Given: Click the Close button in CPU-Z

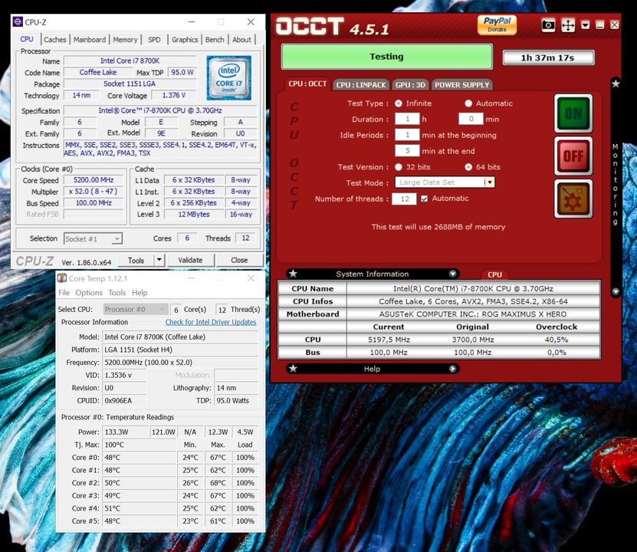Looking at the screenshot, I should pyautogui.click(x=239, y=260).
